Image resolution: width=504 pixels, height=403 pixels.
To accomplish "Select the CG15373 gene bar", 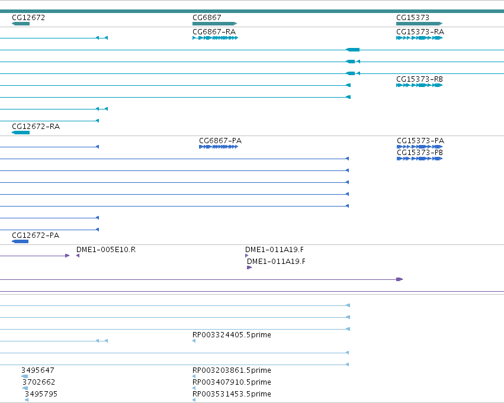I will [419, 24].
